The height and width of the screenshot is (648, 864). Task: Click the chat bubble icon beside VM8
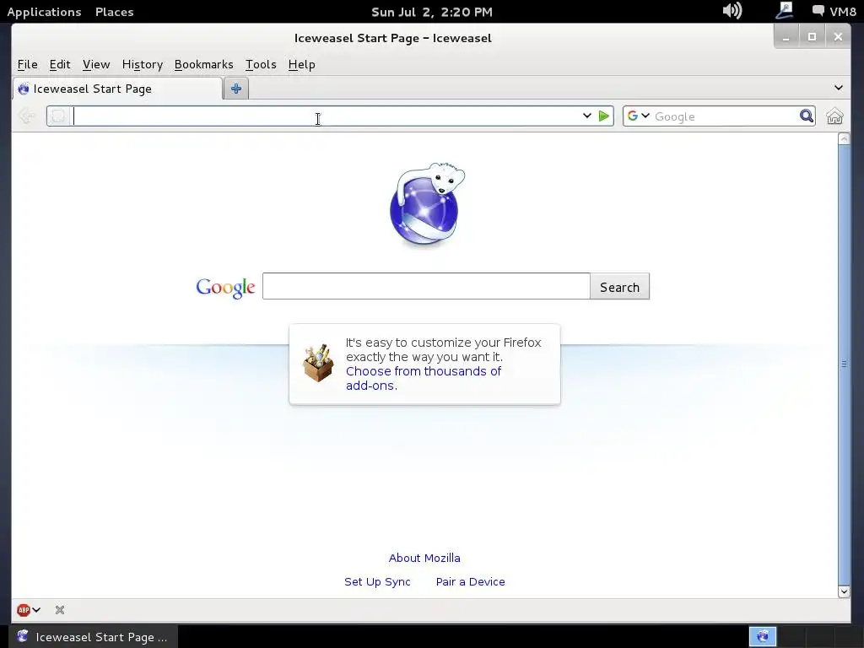coord(818,10)
